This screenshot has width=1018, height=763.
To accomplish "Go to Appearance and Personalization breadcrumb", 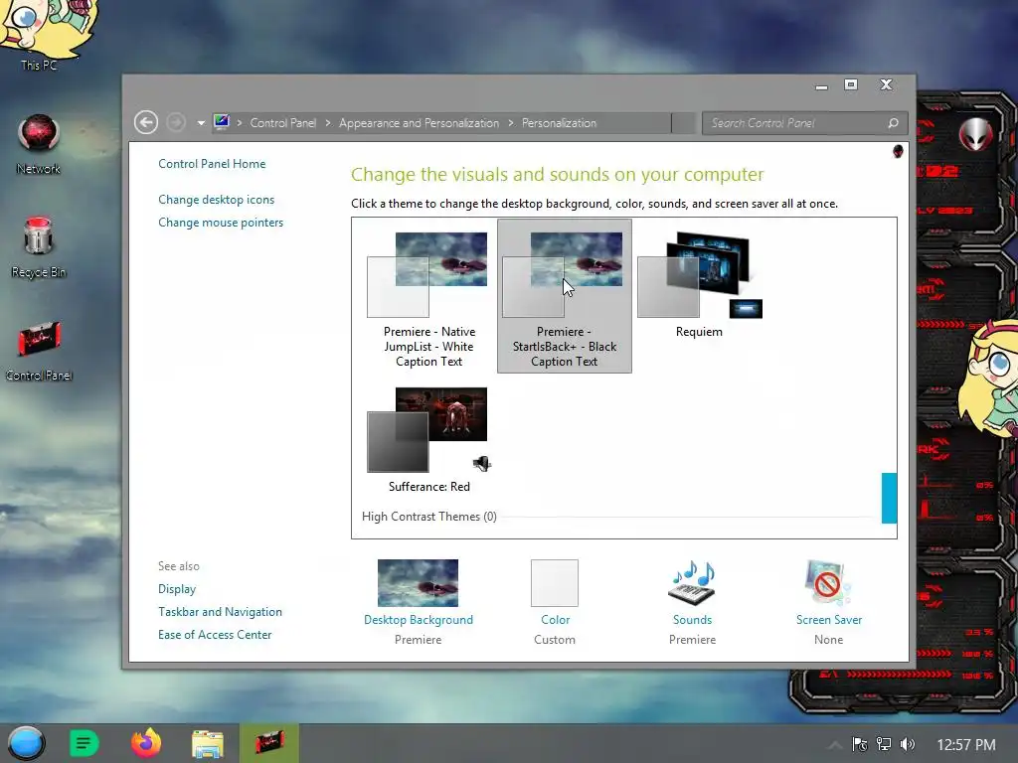I will coord(419,122).
